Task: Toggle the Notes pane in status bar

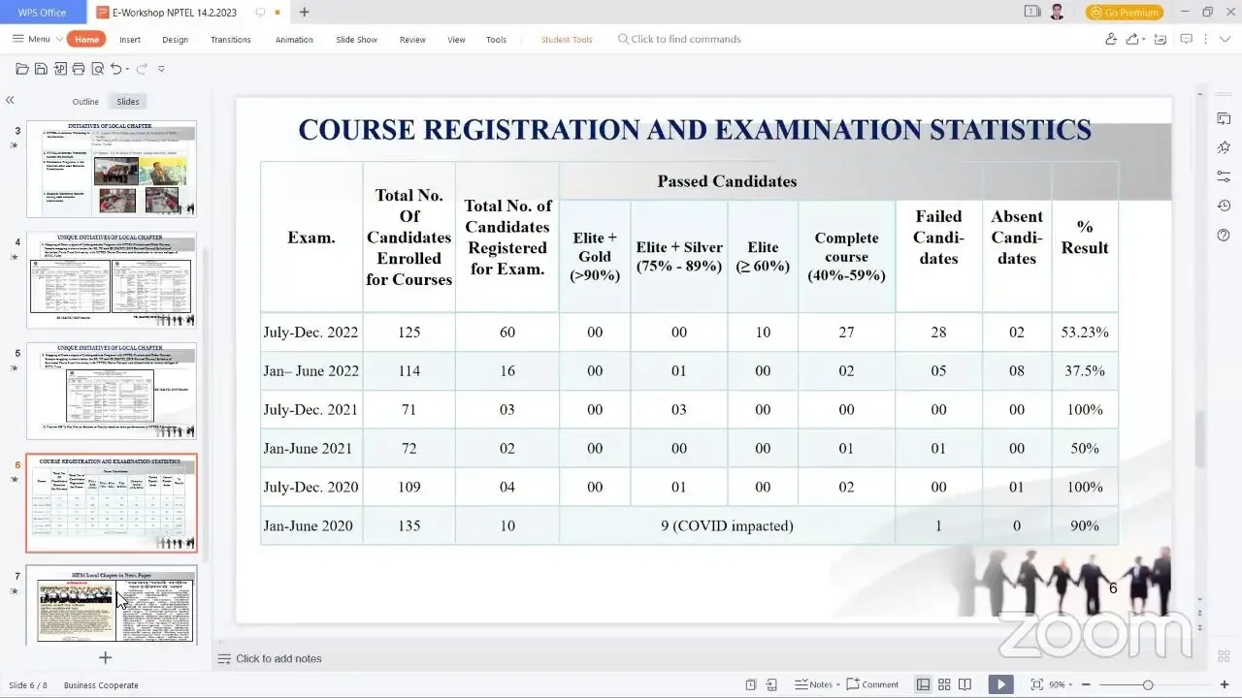Action: 817,684
